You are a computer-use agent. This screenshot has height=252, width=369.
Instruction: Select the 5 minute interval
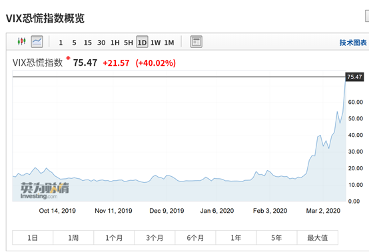click(x=74, y=43)
